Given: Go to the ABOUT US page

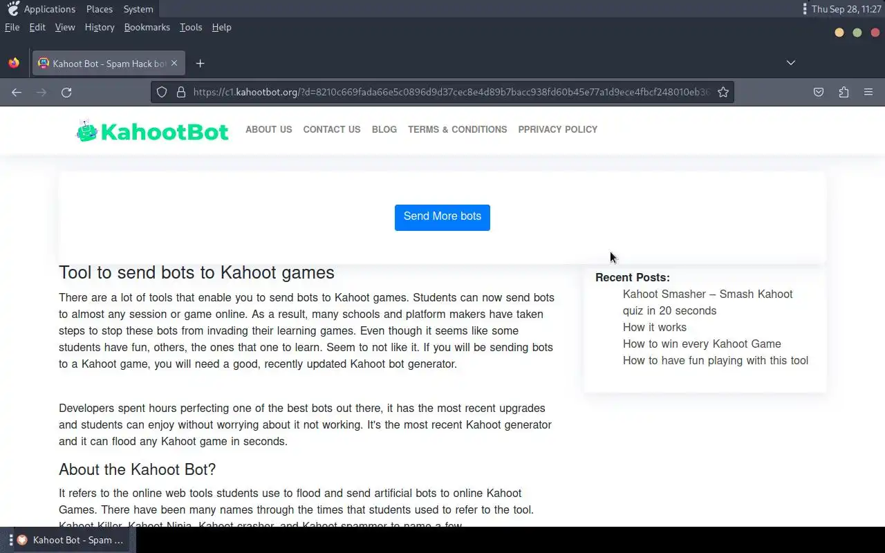Looking at the screenshot, I should coord(269,129).
